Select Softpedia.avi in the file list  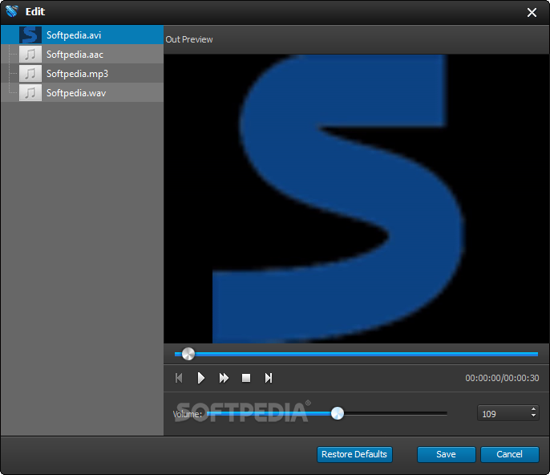82,35
